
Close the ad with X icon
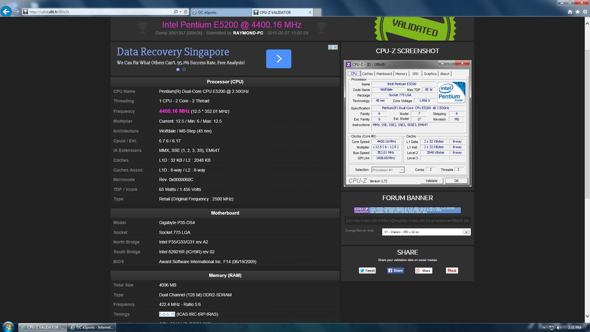coord(336,47)
